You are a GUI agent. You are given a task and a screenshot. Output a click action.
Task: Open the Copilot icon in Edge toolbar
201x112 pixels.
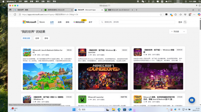point(199,15)
